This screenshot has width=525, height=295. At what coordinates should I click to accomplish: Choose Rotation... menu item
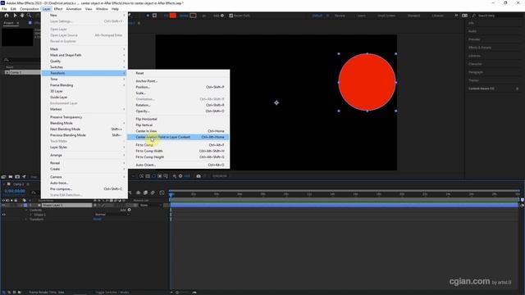(178, 106)
